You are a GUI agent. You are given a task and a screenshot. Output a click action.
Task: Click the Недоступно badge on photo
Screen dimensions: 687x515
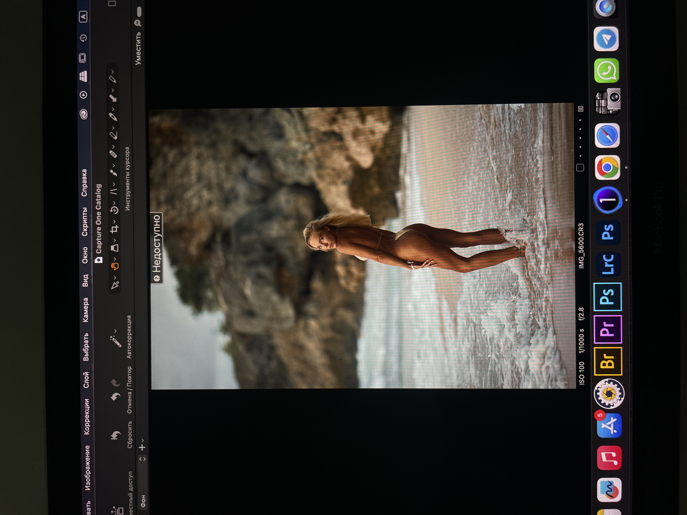(x=156, y=248)
